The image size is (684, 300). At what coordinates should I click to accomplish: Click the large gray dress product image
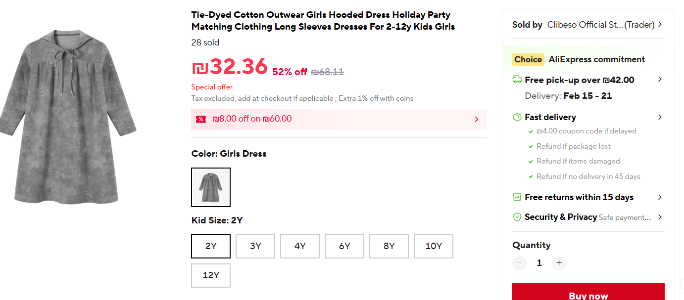(x=68, y=119)
